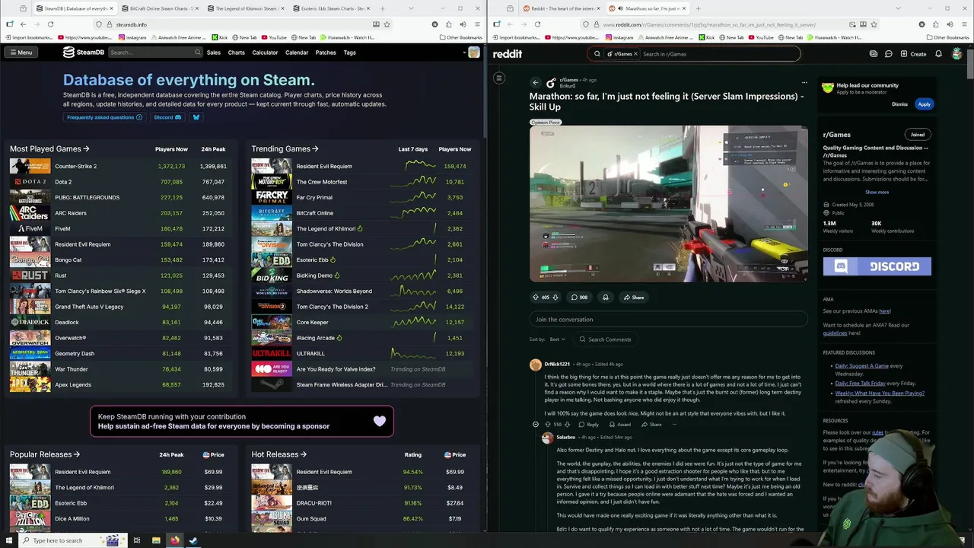Open the Sort by Best dropdown
The image size is (974, 548).
(557, 339)
